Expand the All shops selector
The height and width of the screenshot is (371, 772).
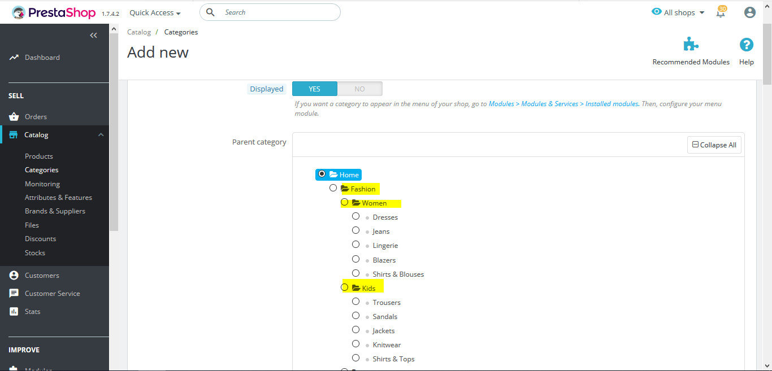pyautogui.click(x=678, y=12)
